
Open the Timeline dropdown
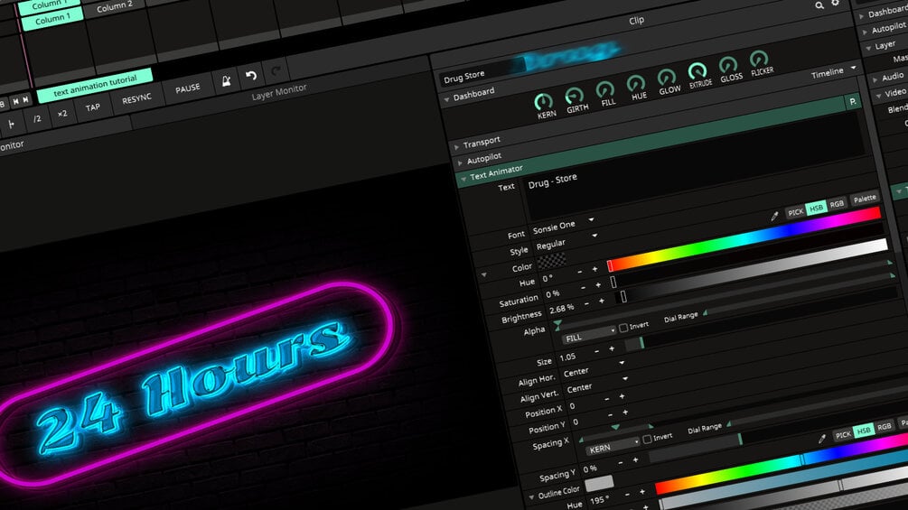coord(833,71)
